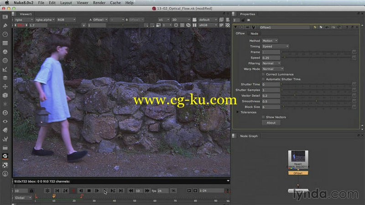
Task: Expand the Tolerances group
Action: [x=237, y=112]
